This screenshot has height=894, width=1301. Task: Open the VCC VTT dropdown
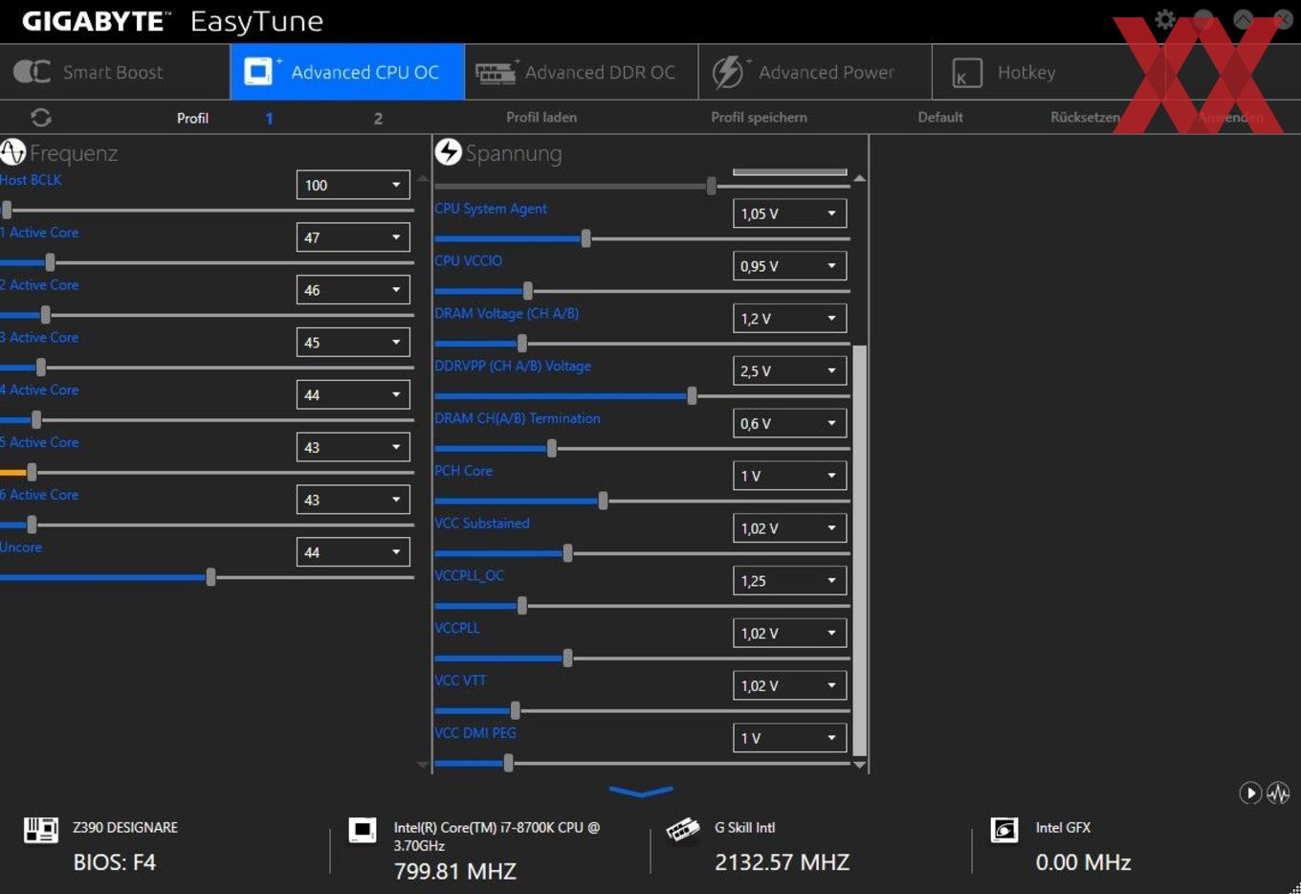tap(789, 686)
